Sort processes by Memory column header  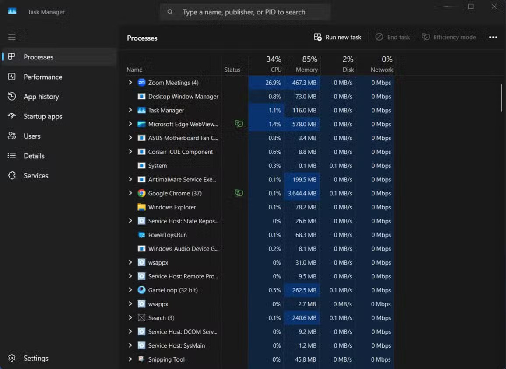[306, 70]
